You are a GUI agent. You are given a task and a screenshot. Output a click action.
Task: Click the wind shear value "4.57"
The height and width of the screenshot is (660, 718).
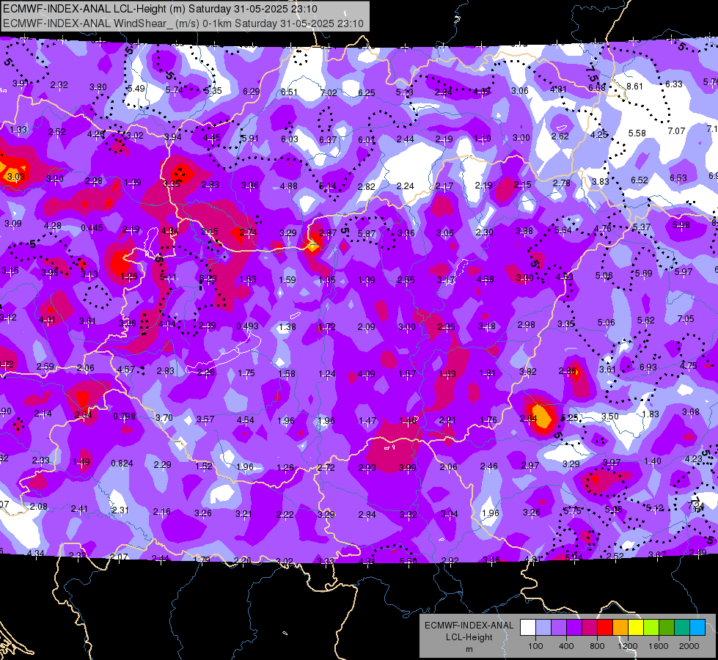(126, 370)
